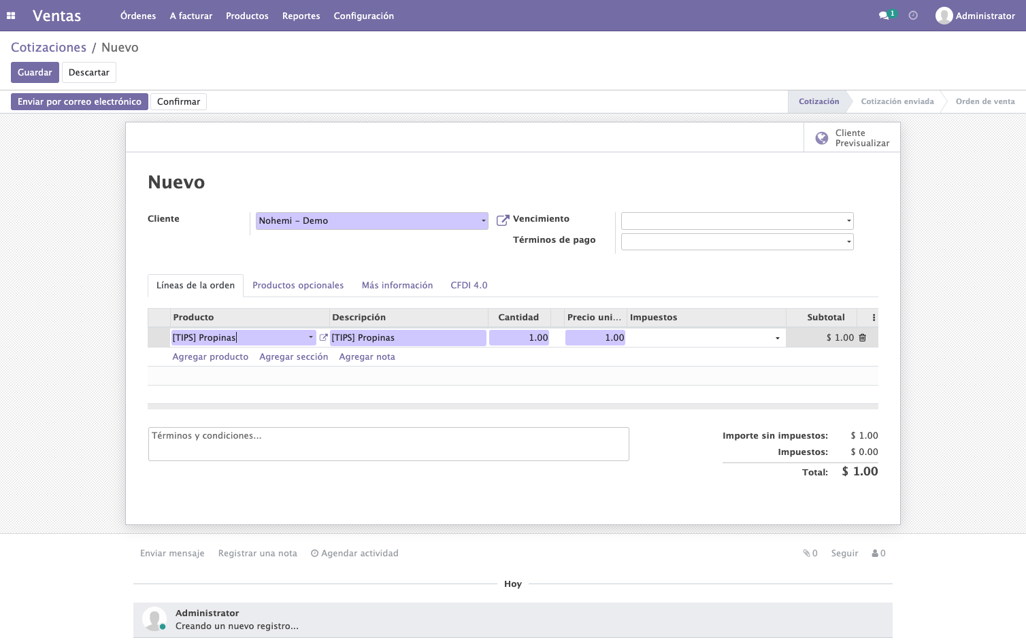This screenshot has height=642, width=1026.
Task: Click the attachments paperclip counter
Action: (x=810, y=554)
